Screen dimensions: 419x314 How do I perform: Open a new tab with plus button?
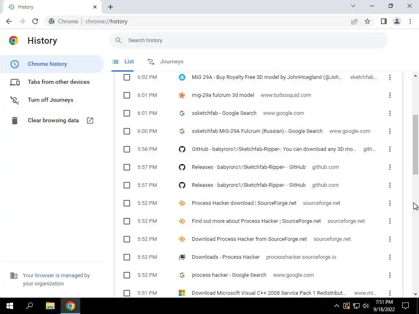(x=110, y=7)
